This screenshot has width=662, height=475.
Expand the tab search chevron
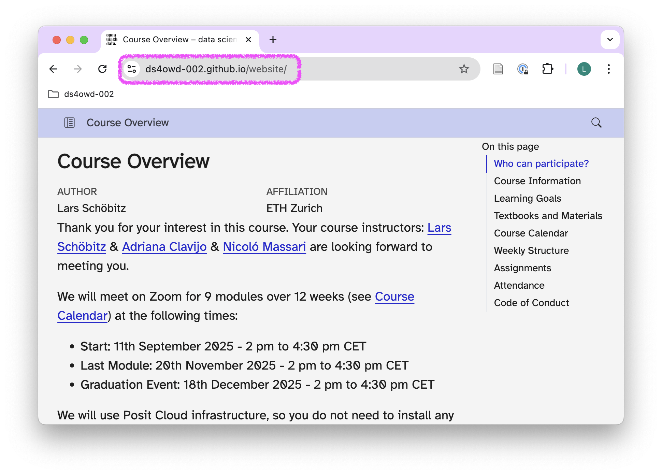[610, 40]
